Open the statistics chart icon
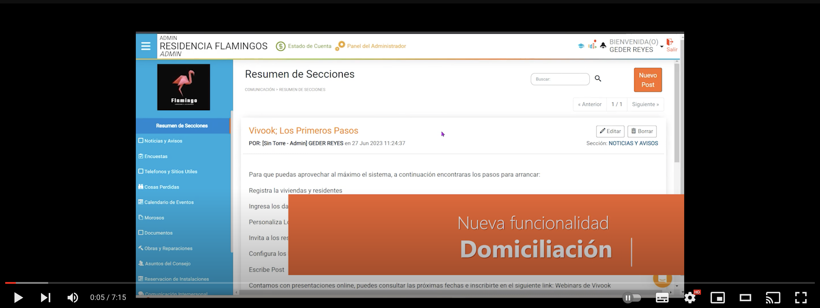This screenshot has width=820, height=308. [592, 45]
